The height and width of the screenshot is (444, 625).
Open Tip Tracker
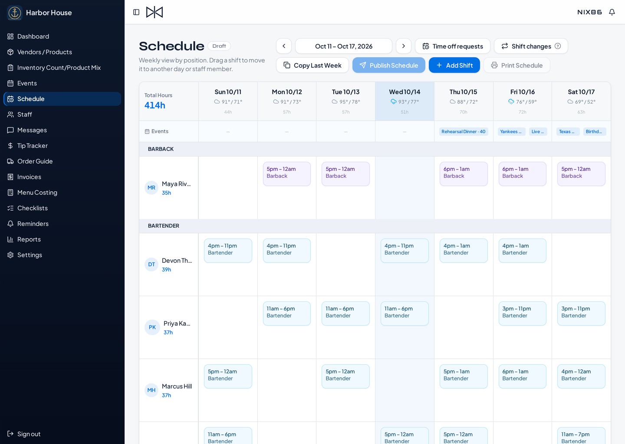[62, 146]
